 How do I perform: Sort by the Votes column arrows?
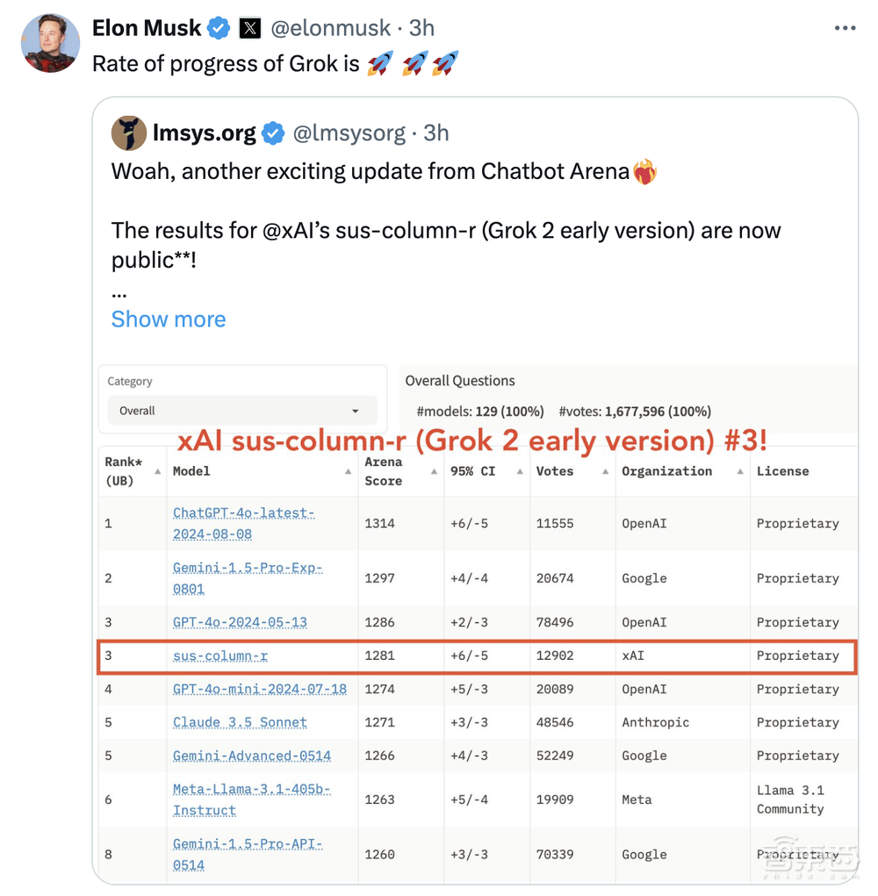click(606, 471)
